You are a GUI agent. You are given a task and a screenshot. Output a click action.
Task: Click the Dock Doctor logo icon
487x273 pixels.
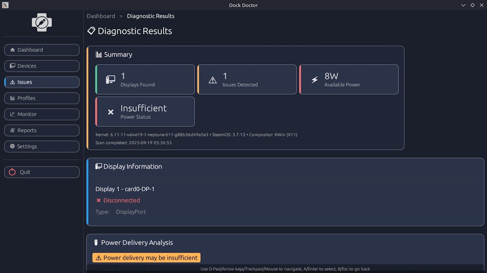(x=42, y=22)
